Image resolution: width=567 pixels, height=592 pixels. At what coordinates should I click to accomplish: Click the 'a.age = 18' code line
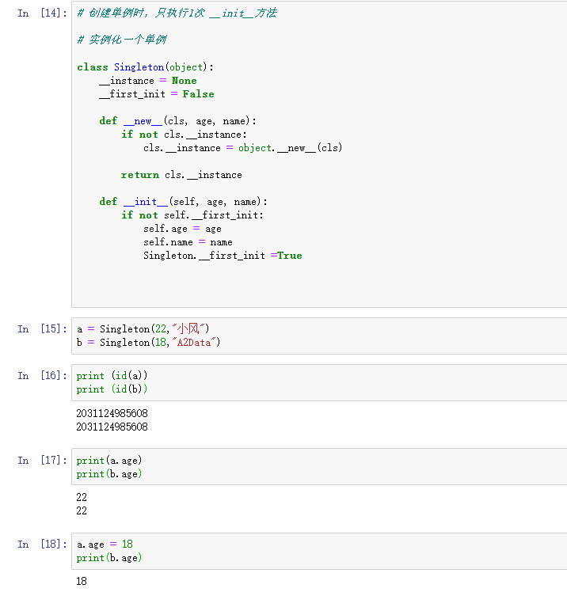[105, 545]
